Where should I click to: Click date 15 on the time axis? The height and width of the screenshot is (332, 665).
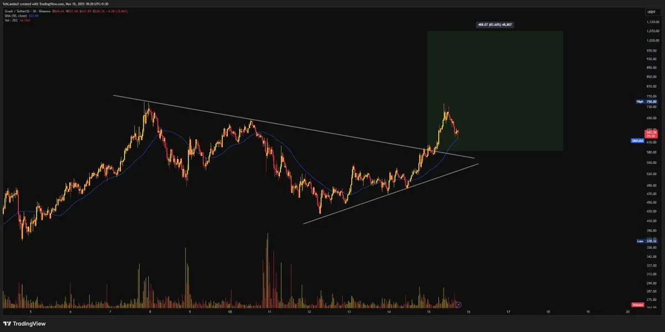pos(428,312)
